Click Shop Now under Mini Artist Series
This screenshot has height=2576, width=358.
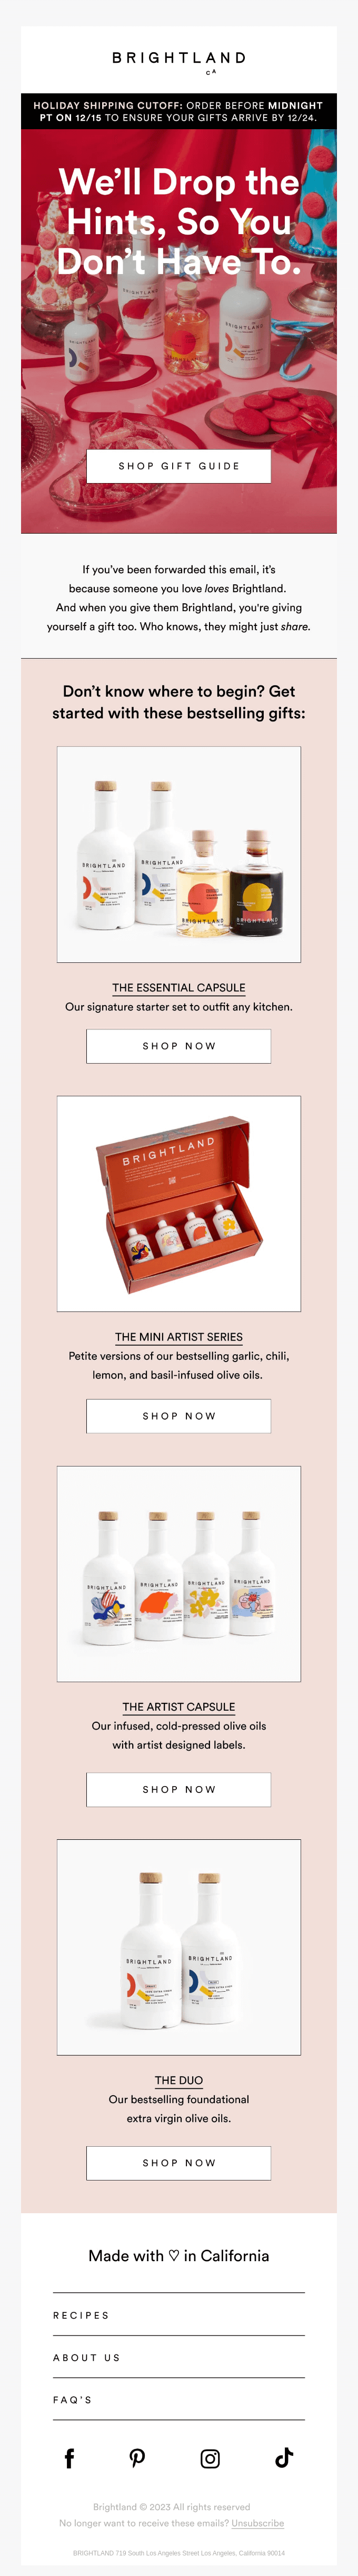coord(178,1416)
